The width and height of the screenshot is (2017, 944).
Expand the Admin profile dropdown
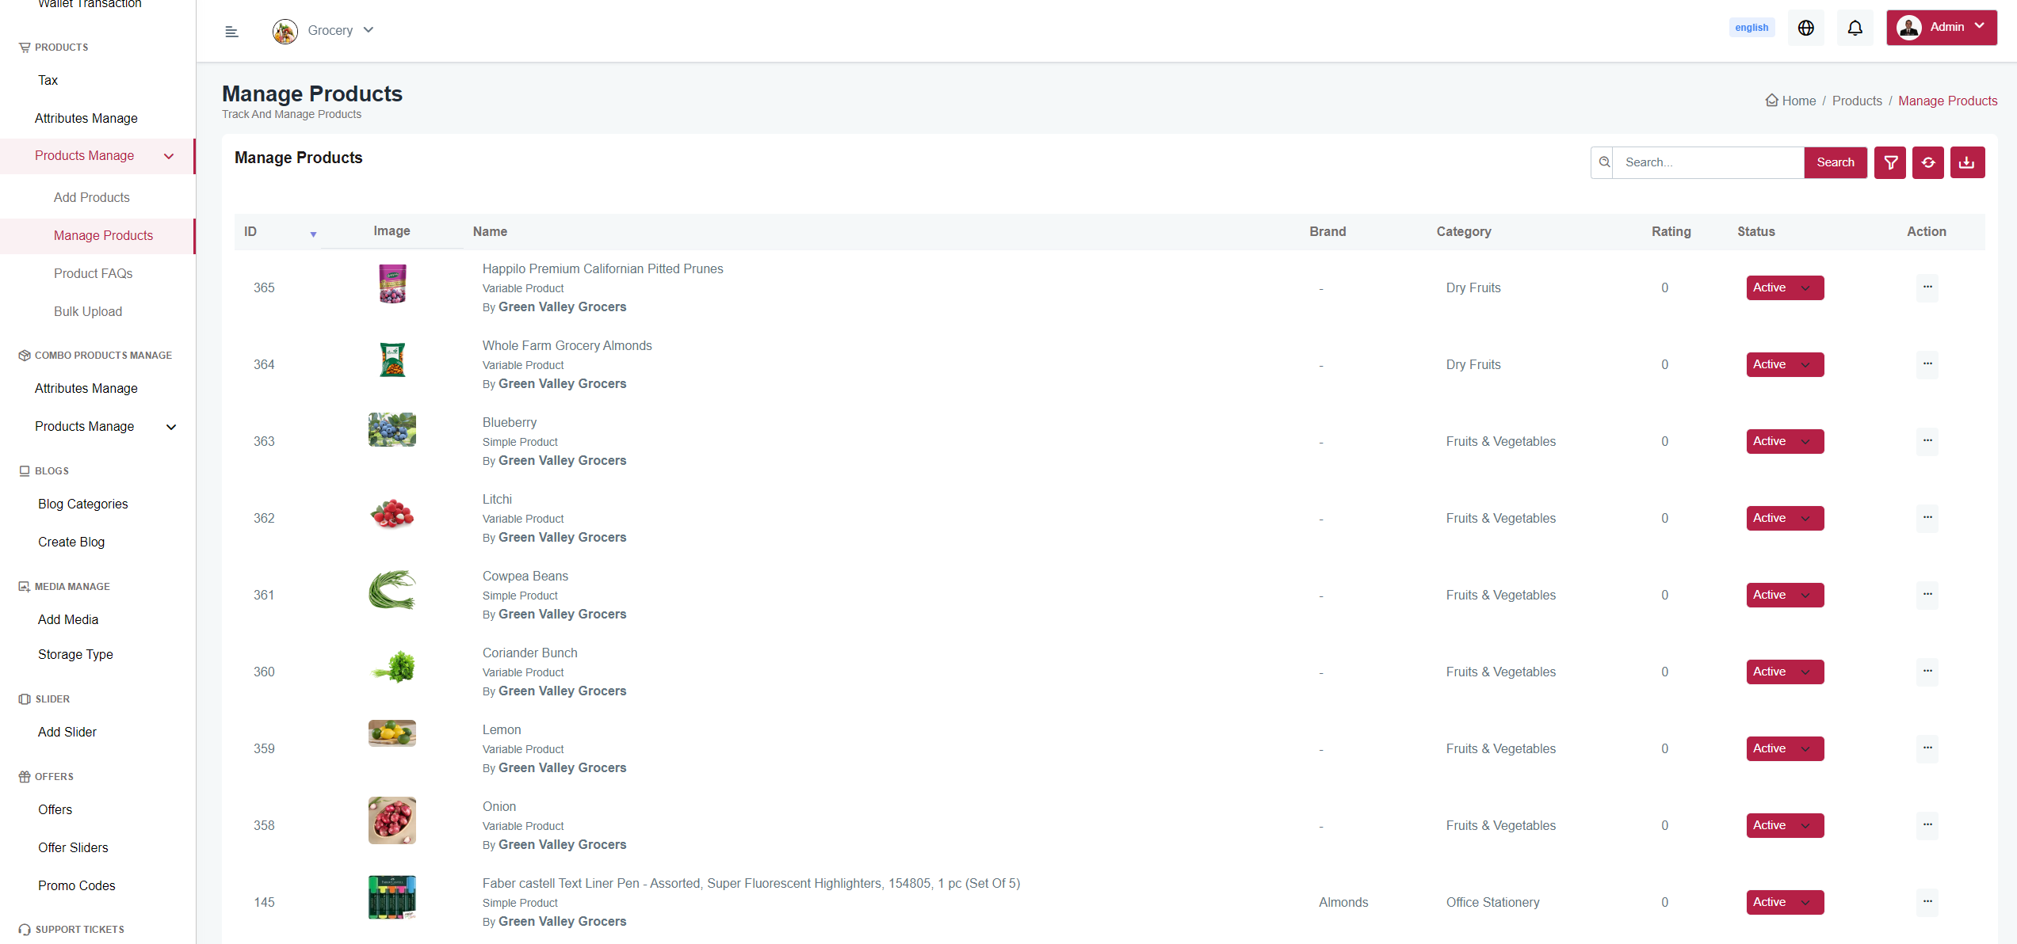[1941, 28]
